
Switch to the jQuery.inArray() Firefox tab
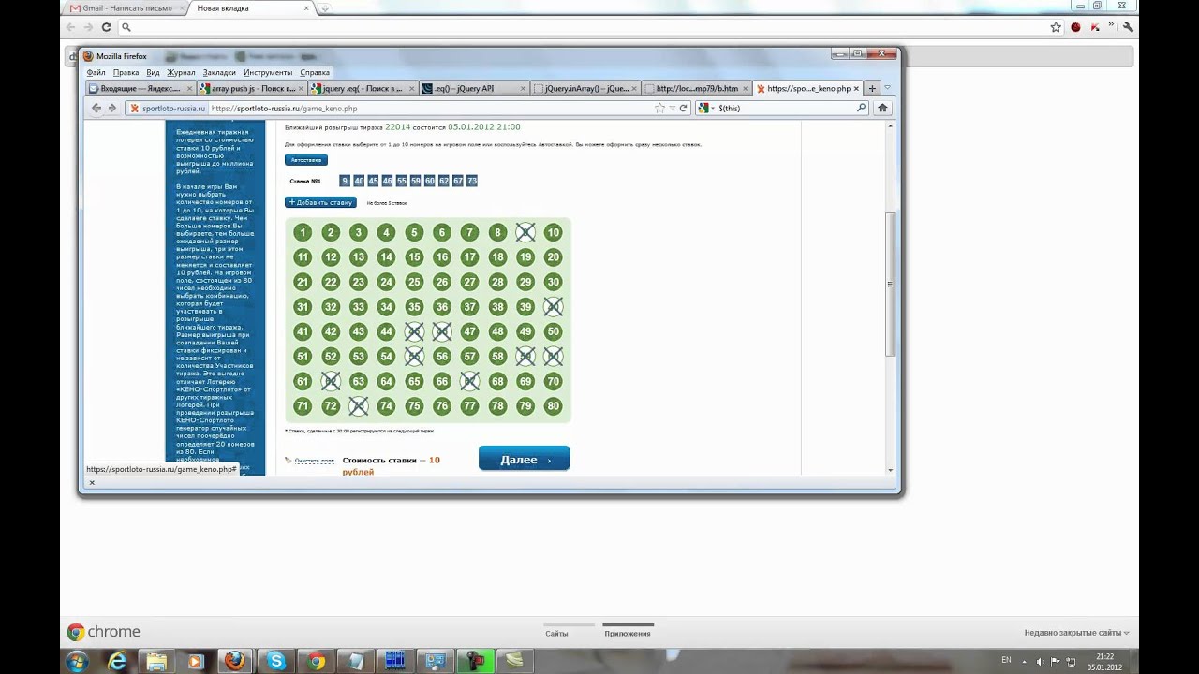tap(585, 89)
